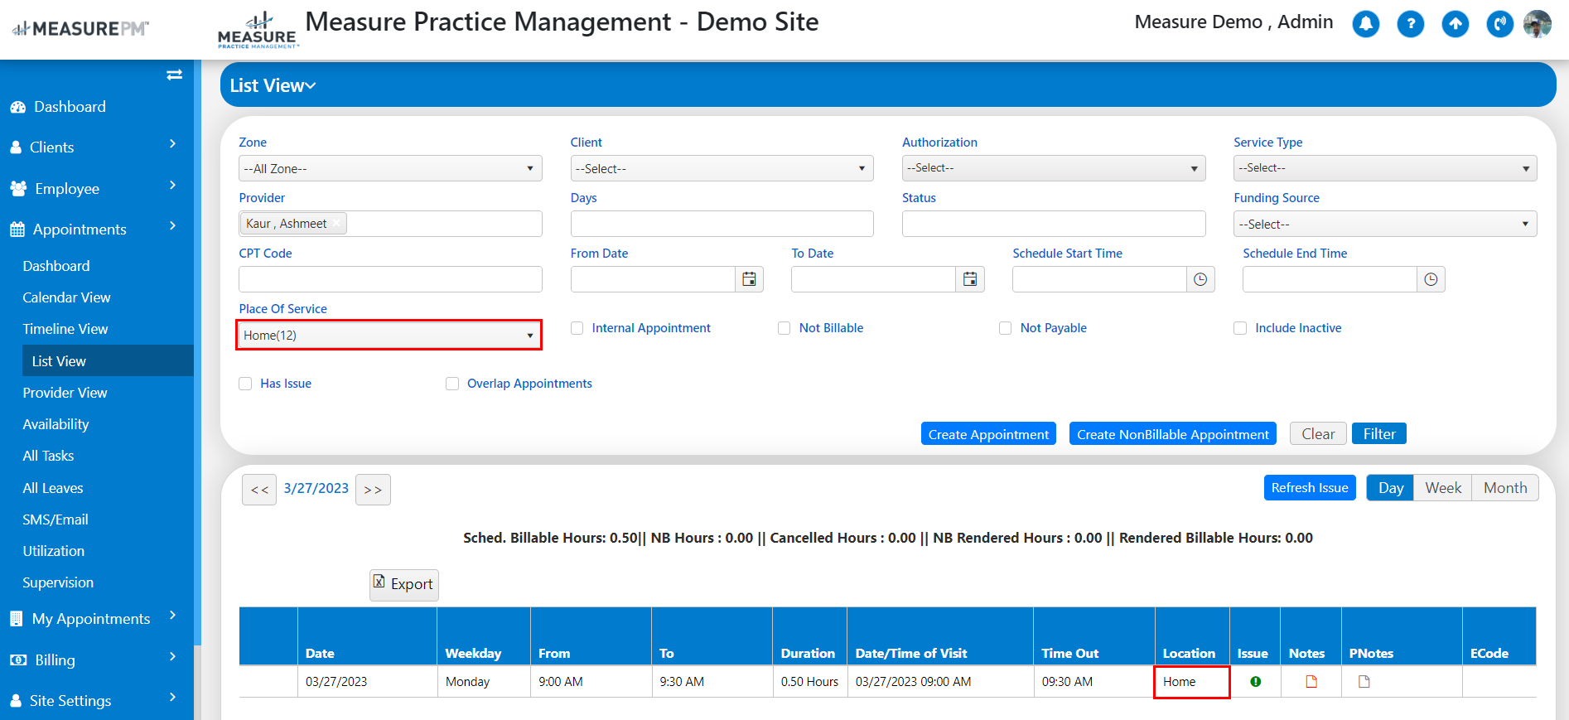Click the Days input field
The width and height of the screenshot is (1569, 720).
(x=722, y=224)
